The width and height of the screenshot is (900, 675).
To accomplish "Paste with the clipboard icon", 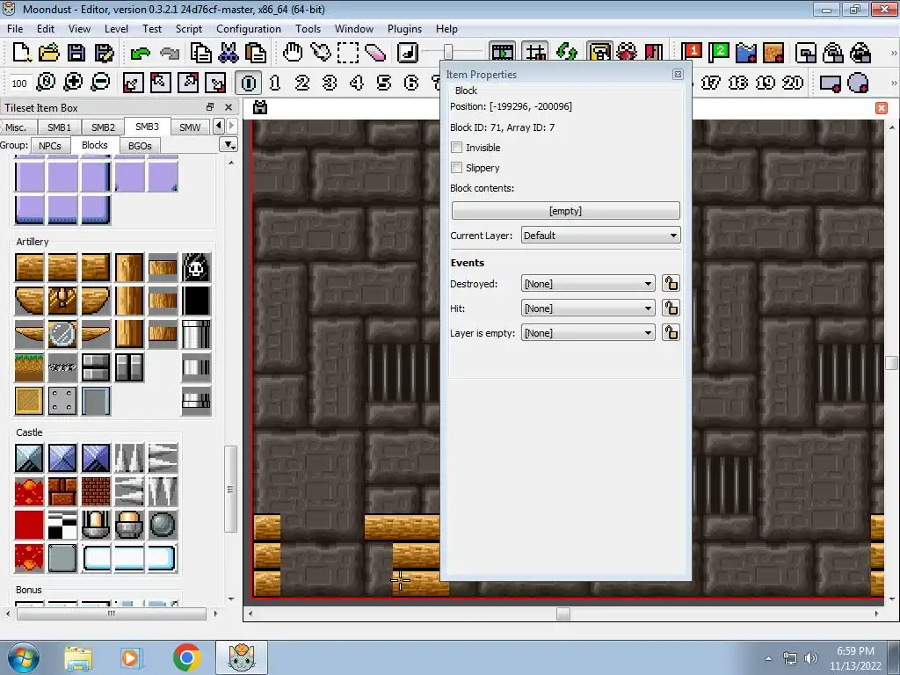I will (x=256, y=53).
